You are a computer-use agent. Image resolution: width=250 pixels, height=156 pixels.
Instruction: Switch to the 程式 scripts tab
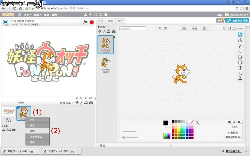(101, 21)
